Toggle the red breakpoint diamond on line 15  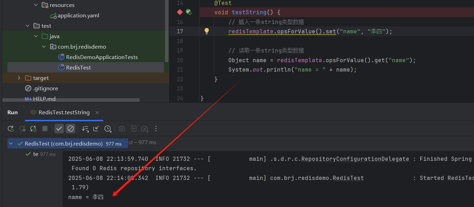180,12
